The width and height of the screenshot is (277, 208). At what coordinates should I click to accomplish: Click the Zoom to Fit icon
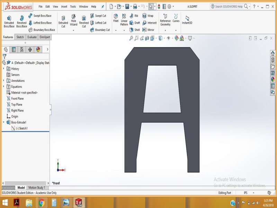pos(131,38)
